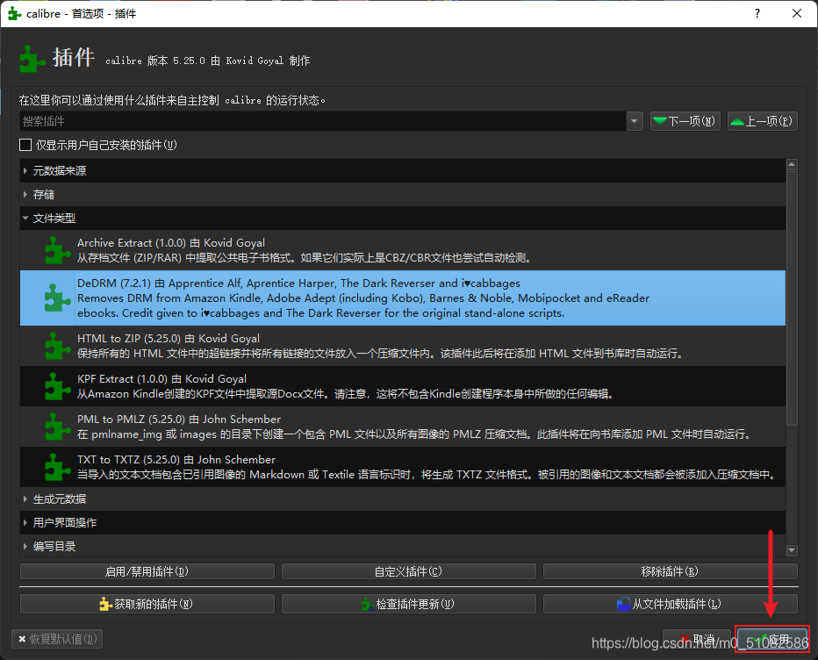Viewport: 818px width, 660px height.
Task: Click the 上一项(P) previous match button
Action: (762, 121)
